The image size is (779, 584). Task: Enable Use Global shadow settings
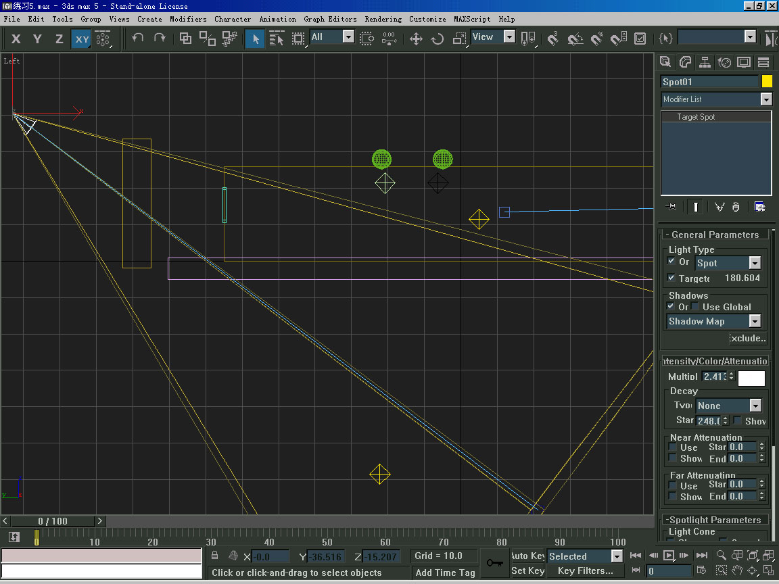point(695,306)
